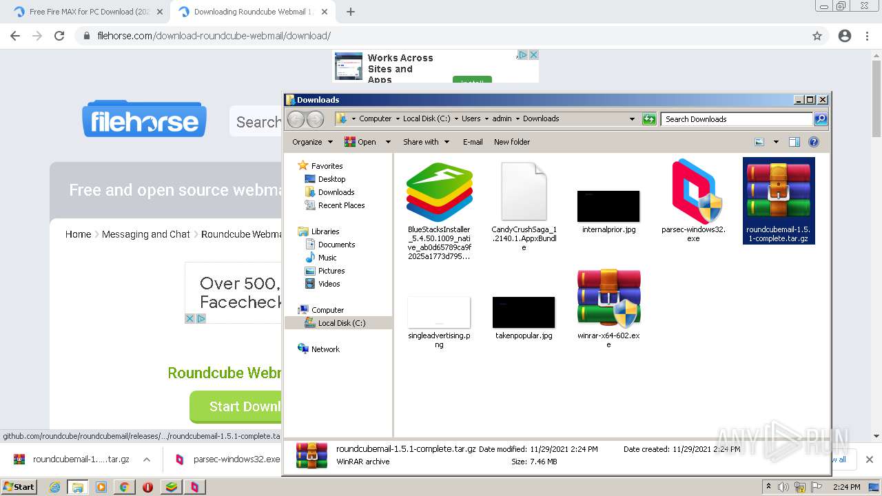Expand the view options dropdown arrow
The width and height of the screenshot is (882, 496).
pyautogui.click(x=776, y=142)
